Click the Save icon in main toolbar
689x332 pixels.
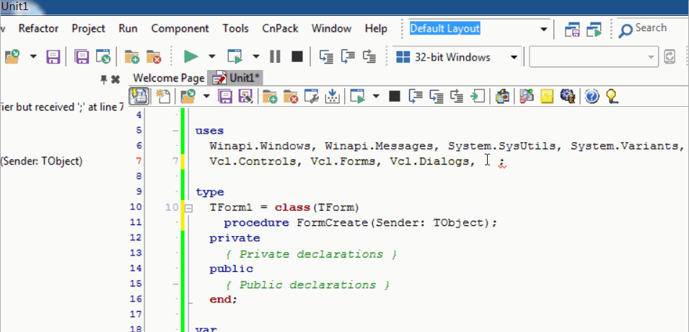[53, 56]
